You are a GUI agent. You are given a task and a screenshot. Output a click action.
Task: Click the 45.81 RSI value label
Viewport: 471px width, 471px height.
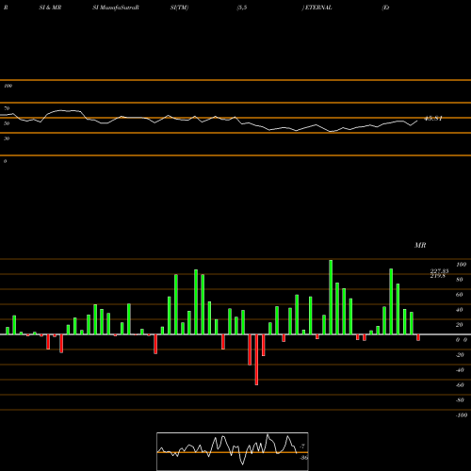(x=433, y=119)
